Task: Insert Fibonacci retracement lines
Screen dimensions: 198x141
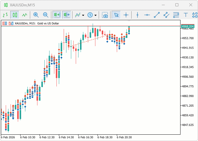Action: (176, 15)
